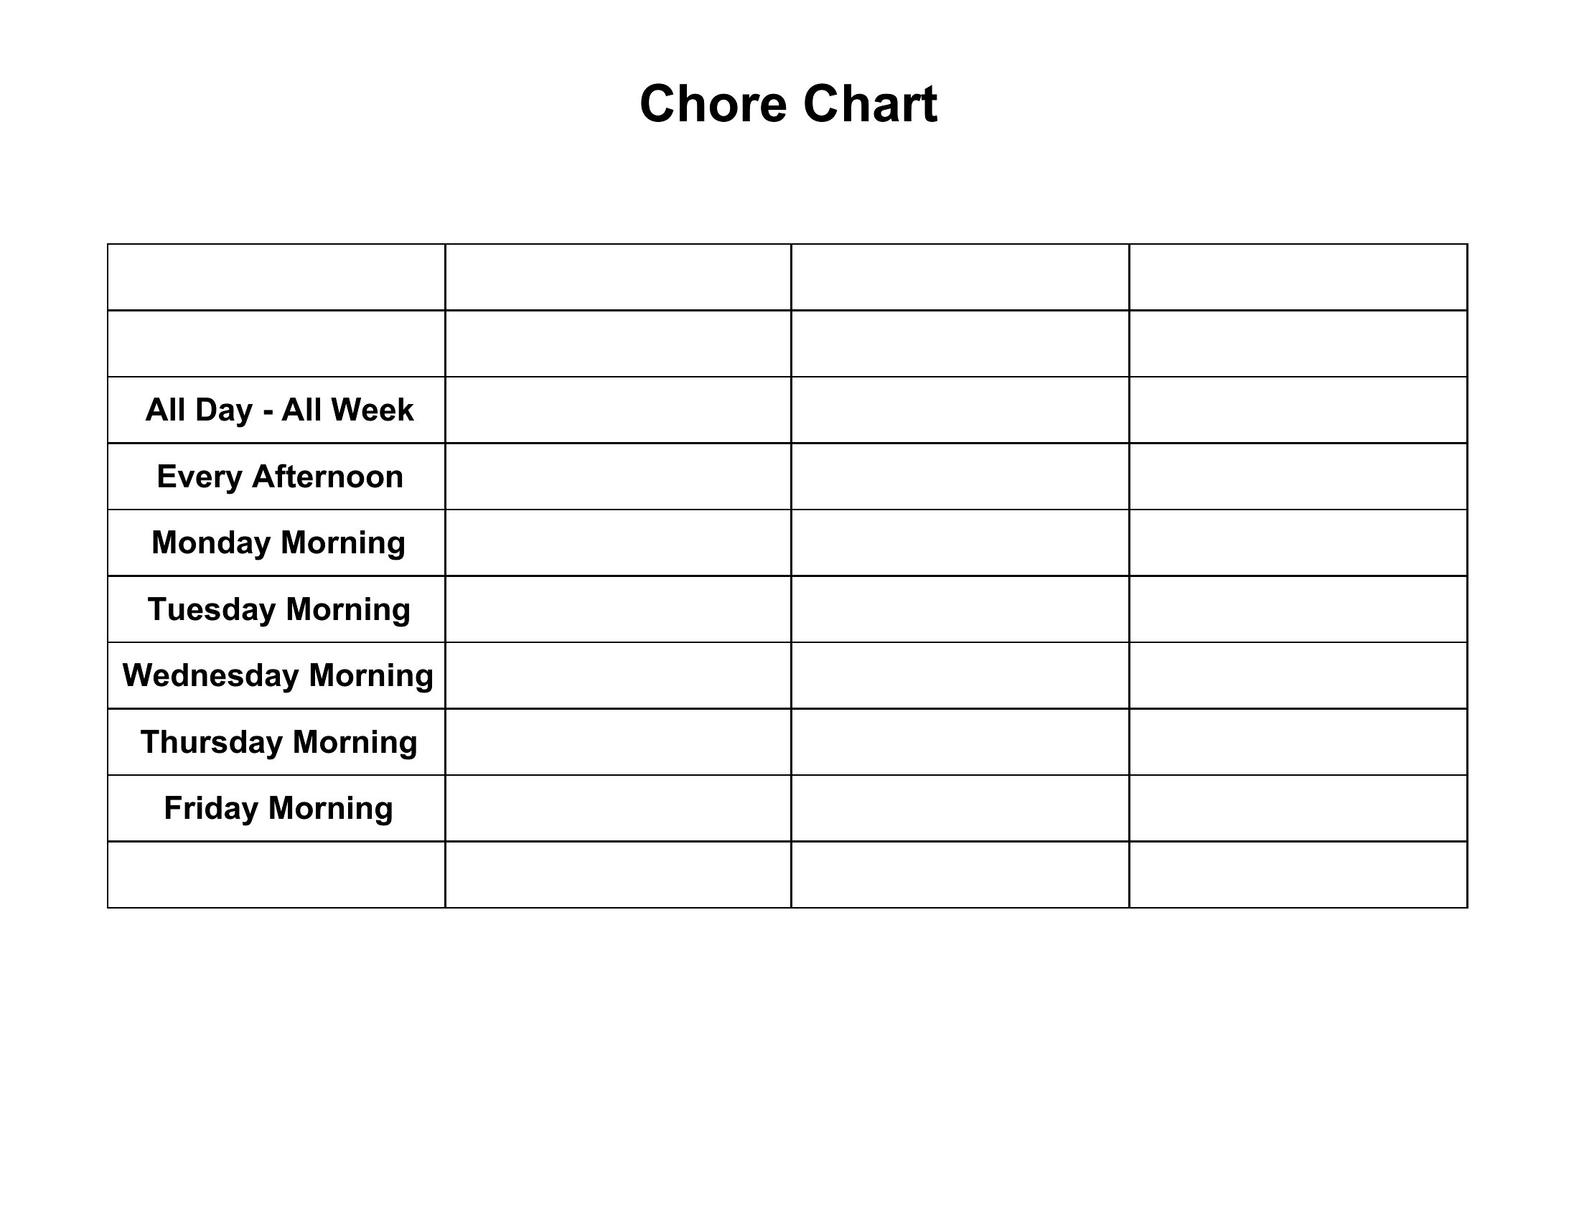
Task: Select the Wednesday Morning row label
Action: coord(276,676)
